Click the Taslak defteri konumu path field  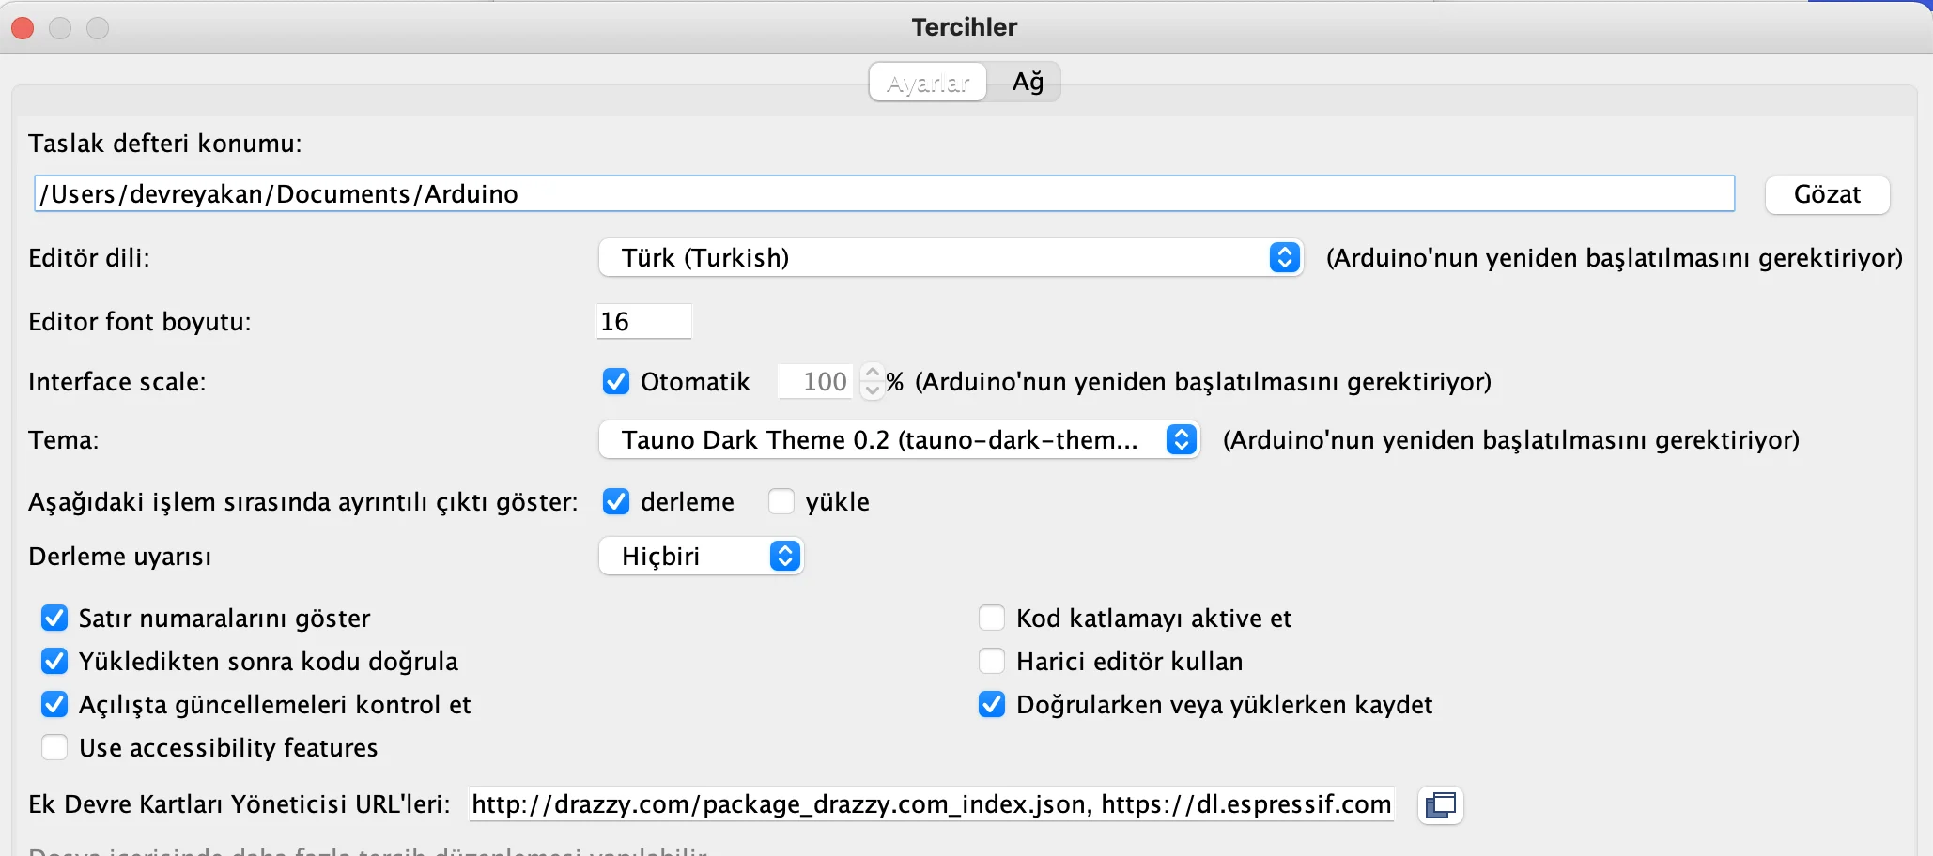[884, 193]
